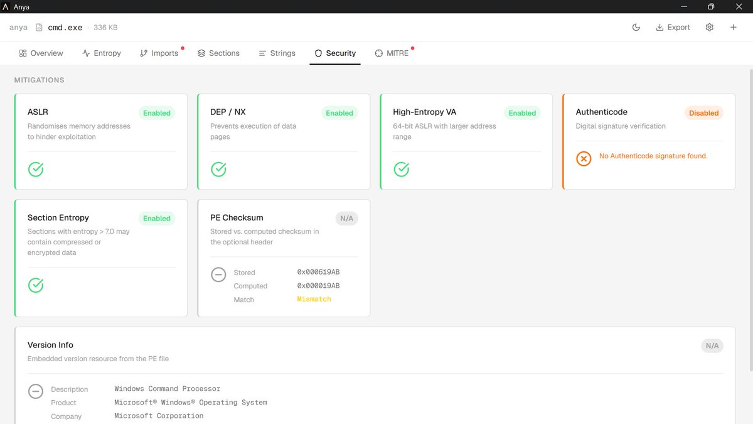Click the High-Entropy VA Enabled badge
The image size is (753, 424).
pyautogui.click(x=522, y=113)
